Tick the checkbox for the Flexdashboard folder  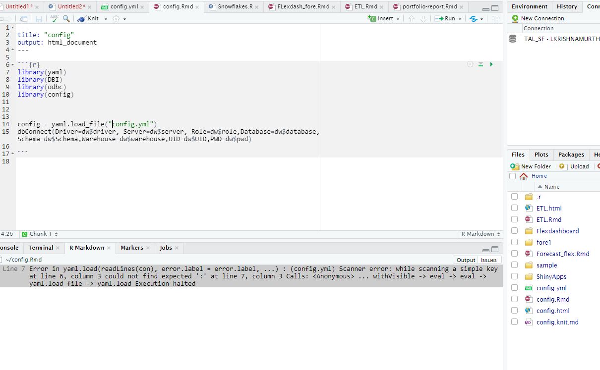[514, 231]
